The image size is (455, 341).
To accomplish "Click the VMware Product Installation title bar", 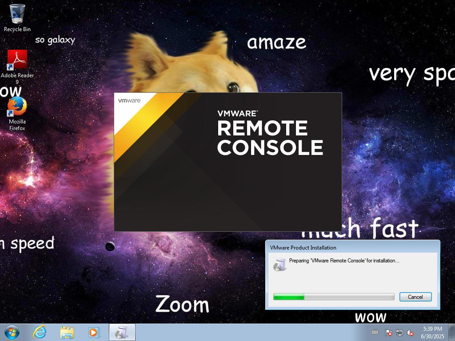I will (338, 247).
